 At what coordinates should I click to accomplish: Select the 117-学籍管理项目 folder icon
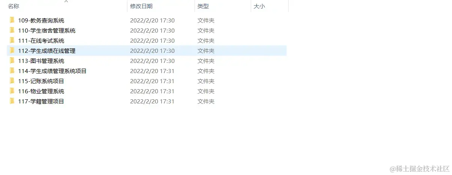(x=12, y=101)
